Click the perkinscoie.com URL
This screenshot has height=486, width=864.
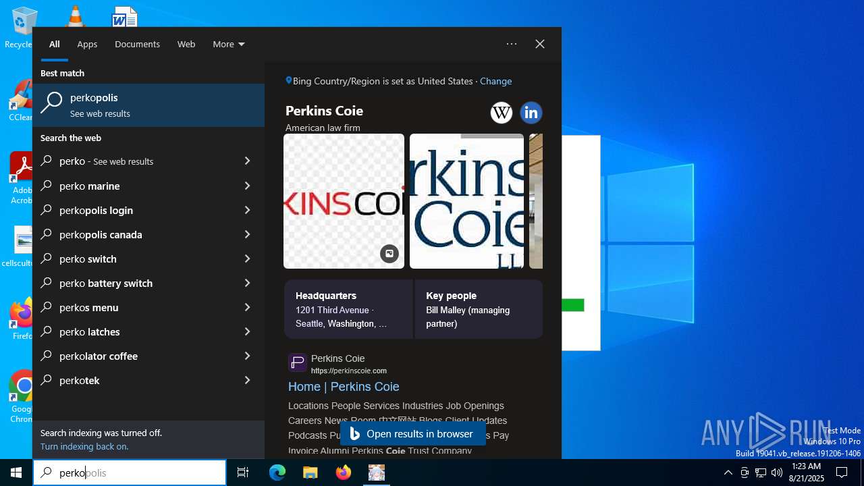click(349, 371)
